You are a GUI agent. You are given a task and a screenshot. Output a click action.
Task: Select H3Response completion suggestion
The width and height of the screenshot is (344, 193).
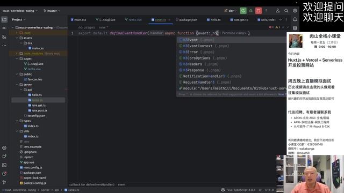click(x=232, y=70)
